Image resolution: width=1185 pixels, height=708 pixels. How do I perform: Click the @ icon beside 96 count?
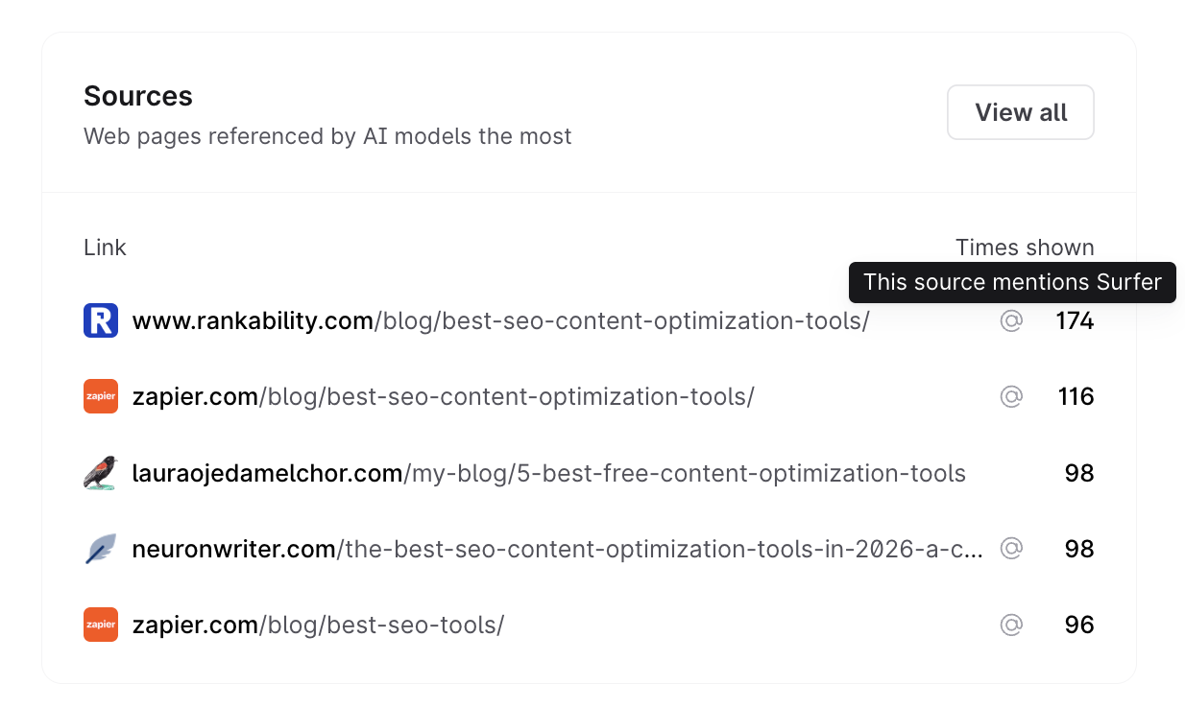click(1011, 625)
